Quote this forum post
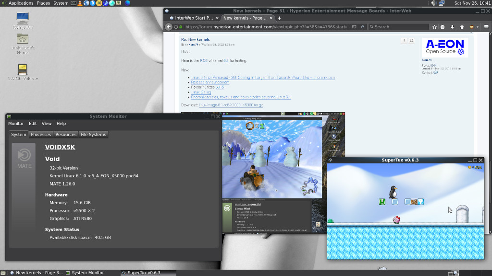 pos(412,41)
